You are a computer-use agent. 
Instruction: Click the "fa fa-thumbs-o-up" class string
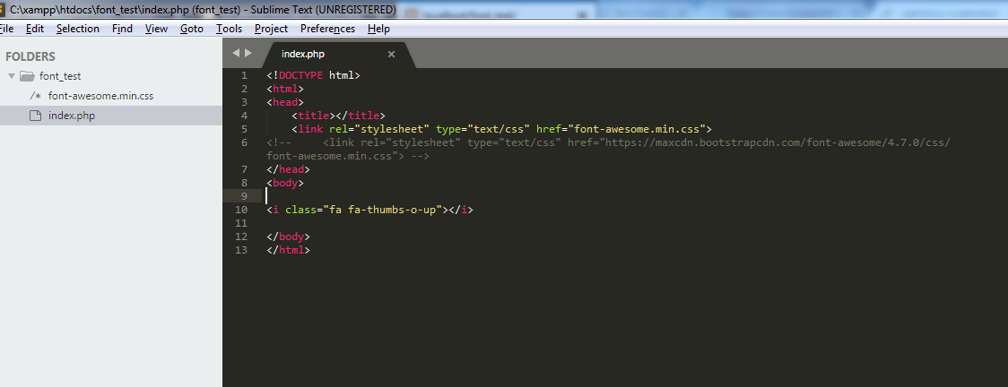(x=383, y=210)
